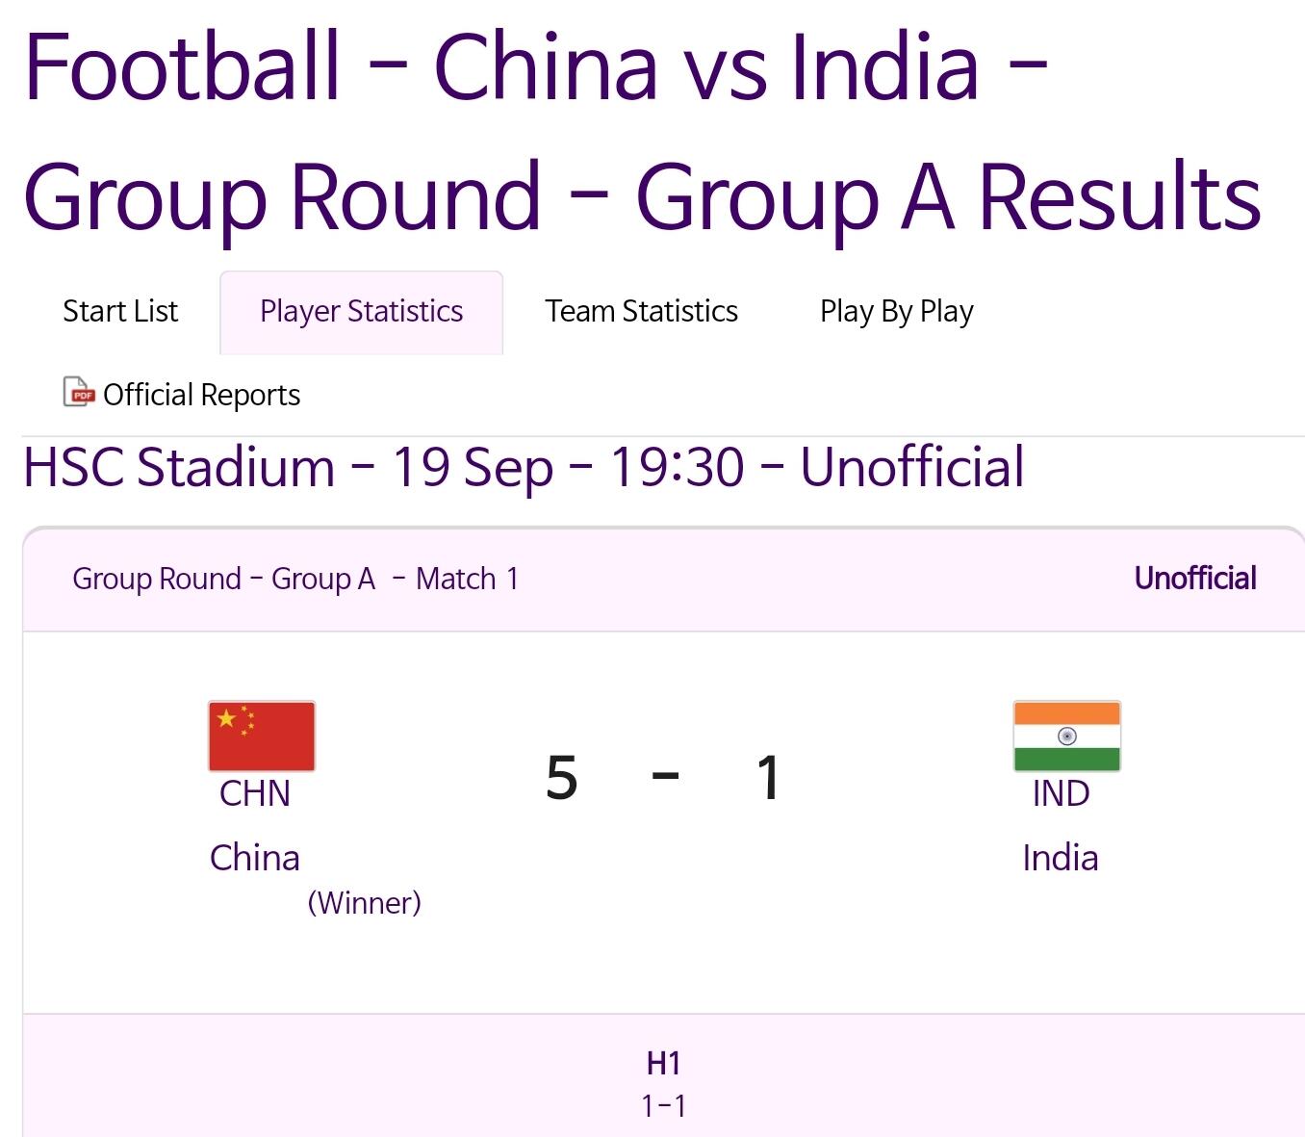The image size is (1305, 1137).
Task: Click the PDF icon for Official Reports
Action: point(79,393)
